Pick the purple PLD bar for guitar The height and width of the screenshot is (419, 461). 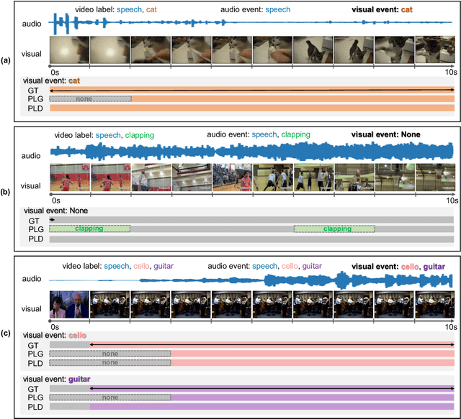coord(272,407)
